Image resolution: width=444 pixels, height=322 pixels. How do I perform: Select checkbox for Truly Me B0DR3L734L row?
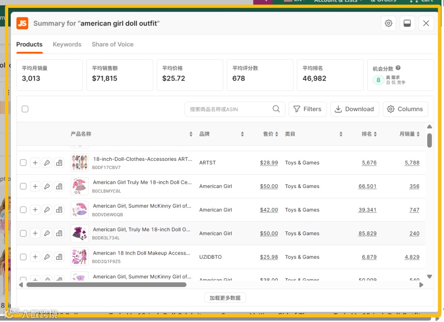point(23,233)
